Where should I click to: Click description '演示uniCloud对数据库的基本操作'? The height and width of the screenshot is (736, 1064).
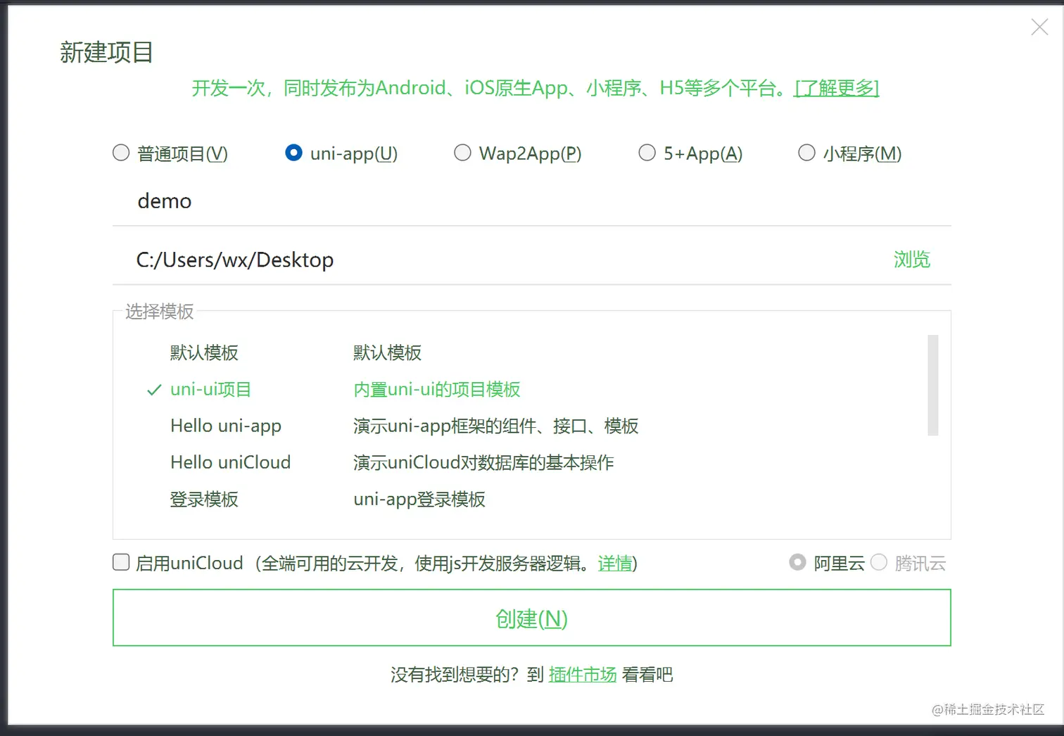pyautogui.click(x=483, y=462)
